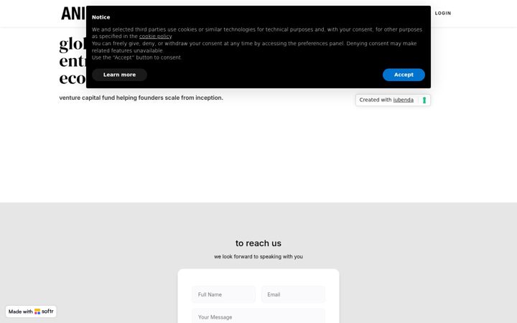Select the Notice title in the banner

pos(101,17)
